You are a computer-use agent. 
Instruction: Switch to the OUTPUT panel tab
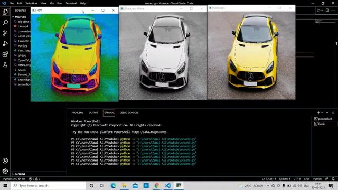click(x=93, y=112)
